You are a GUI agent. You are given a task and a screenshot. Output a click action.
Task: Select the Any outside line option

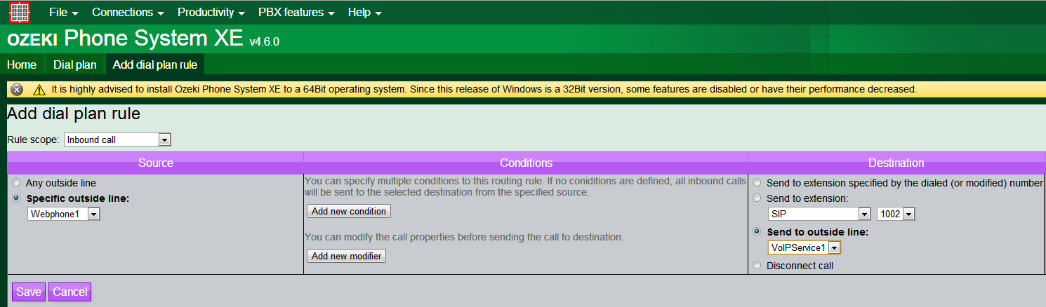17,183
